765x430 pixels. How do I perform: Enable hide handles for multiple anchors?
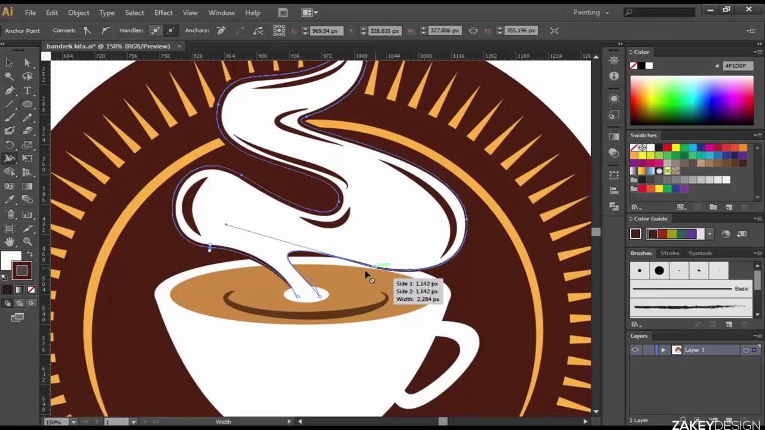[170, 30]
